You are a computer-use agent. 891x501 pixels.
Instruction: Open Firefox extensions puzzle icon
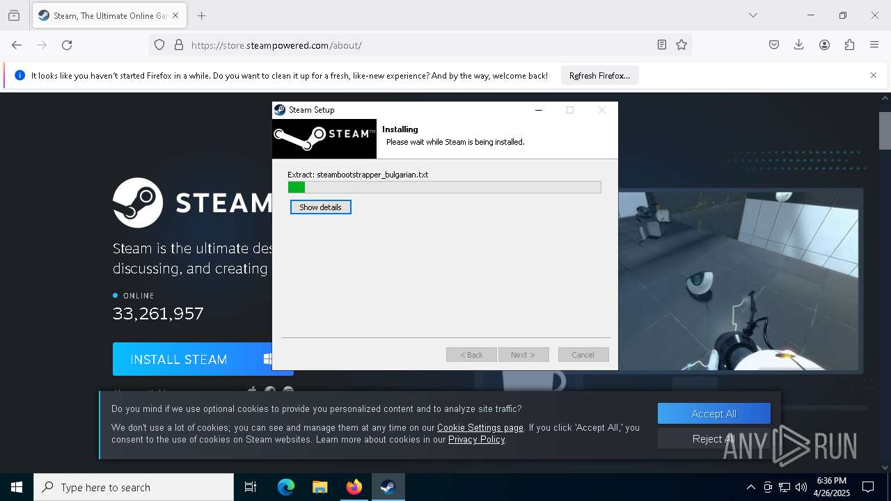pyautogui.click(x=849, y=45)
